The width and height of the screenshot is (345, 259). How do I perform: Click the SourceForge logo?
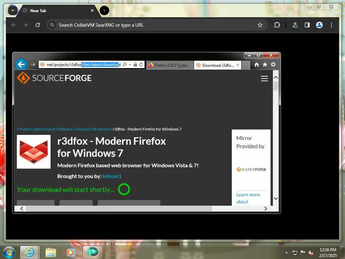click(54, 78)
